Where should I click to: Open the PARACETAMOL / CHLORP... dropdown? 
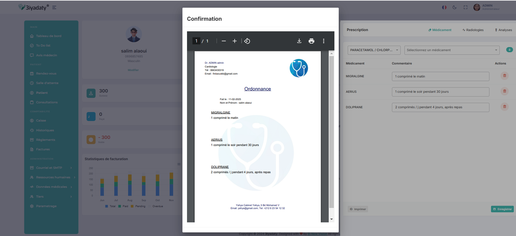pos(374,50)
